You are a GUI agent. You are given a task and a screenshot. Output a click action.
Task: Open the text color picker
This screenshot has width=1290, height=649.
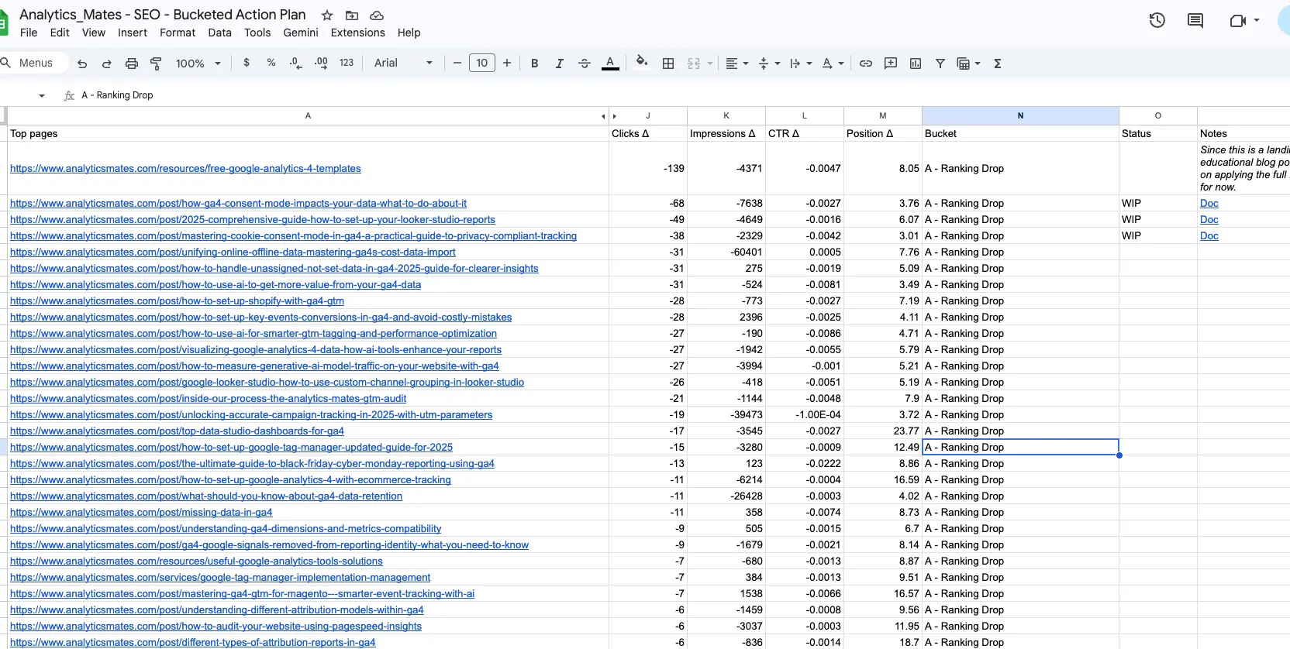click(610, 64)
